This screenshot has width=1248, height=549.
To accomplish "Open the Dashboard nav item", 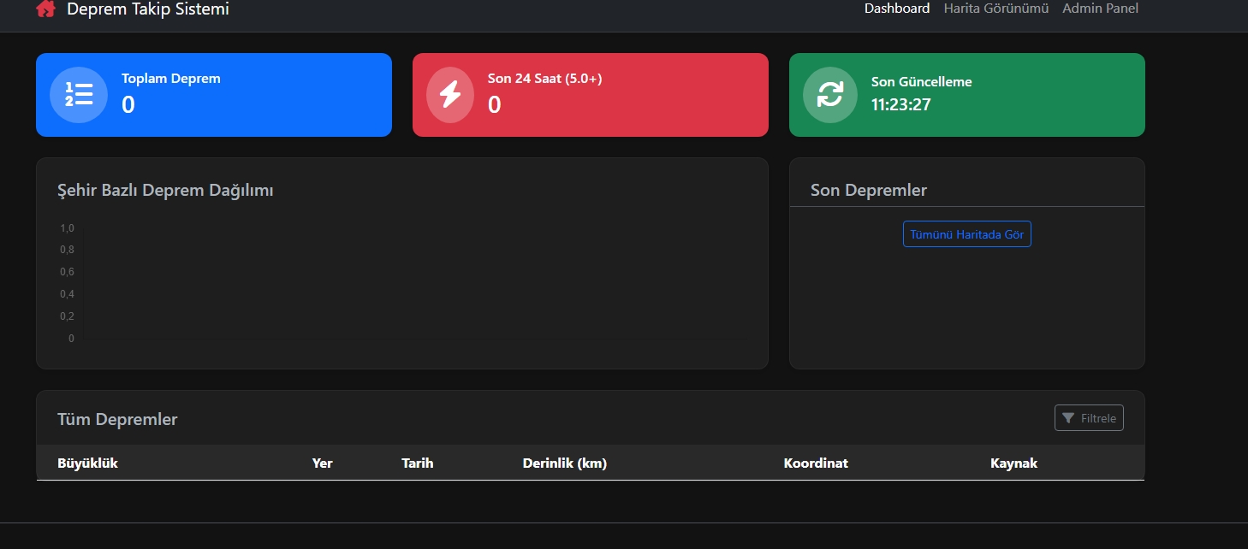I will pyautogui.click(x=897, y=9).
